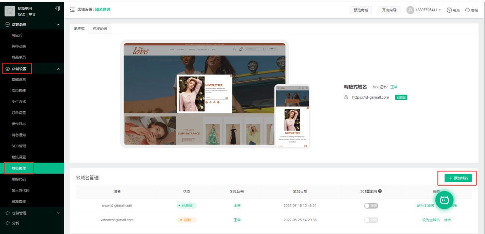Click the SSL 正常 cell for videotest.giiimall.com
485x234 pixels.
[x=237, y=220]
